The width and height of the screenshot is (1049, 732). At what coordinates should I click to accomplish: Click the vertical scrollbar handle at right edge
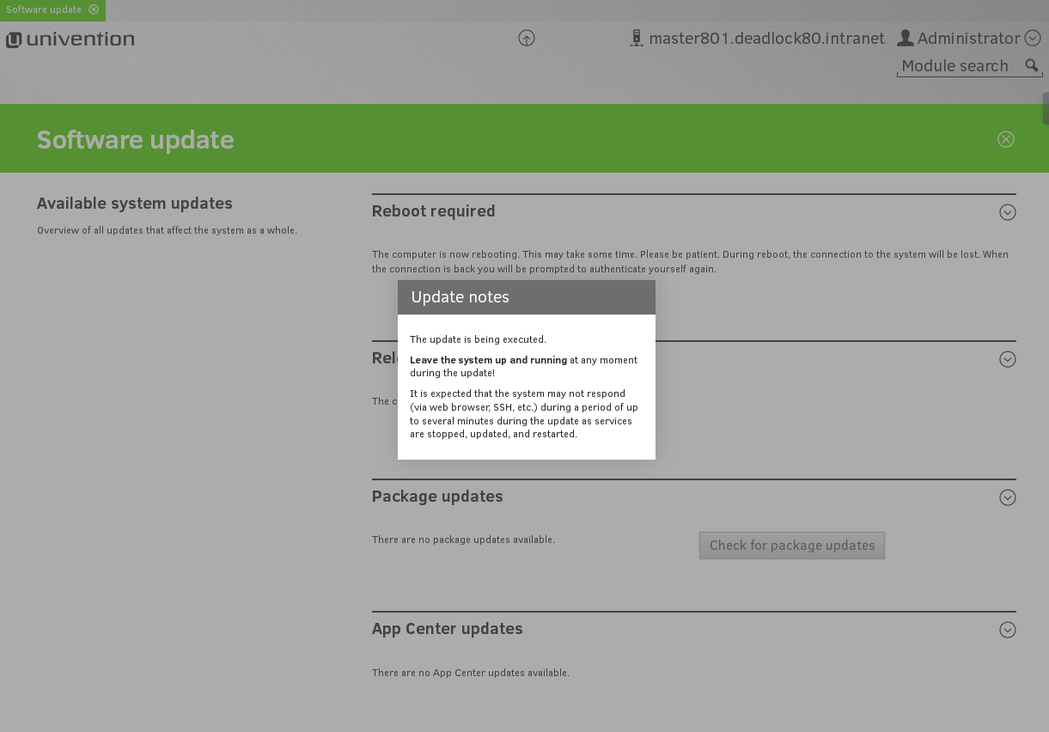pos(1045,108)
